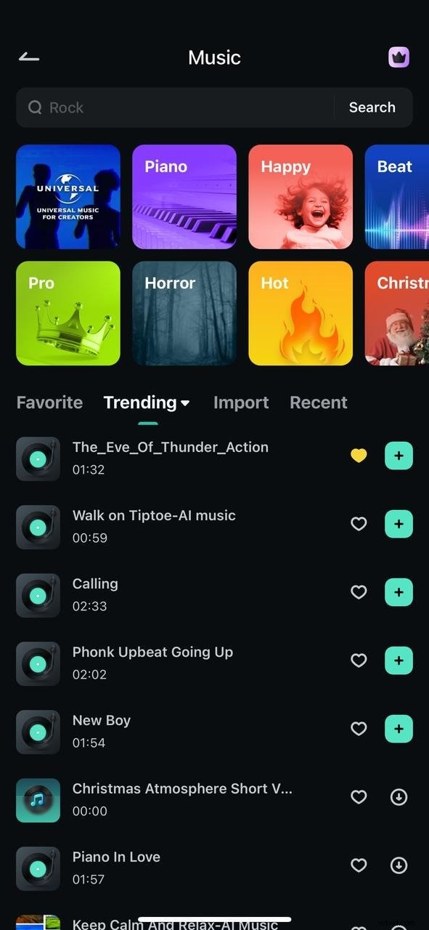The width and height of the screenshot is (429, 930).
Task: Open the Horror music category
Action: [184, 313]
